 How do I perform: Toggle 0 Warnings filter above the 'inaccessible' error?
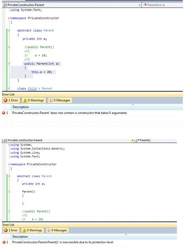pos(33,230)
